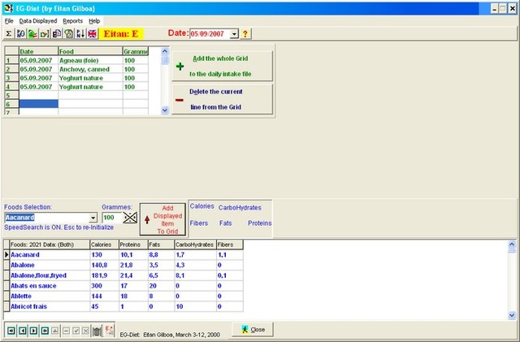
Task: Select Abalone row in foods table
Action: 126,265
